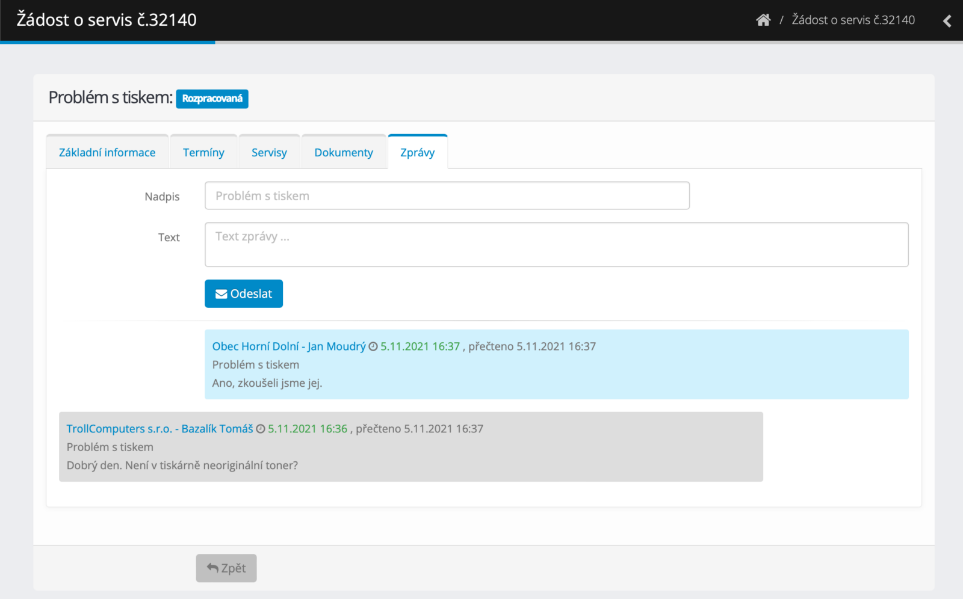Switch to the Termíny tab
The width and height of the screenshot is (963, 599).
click(203, 152)
